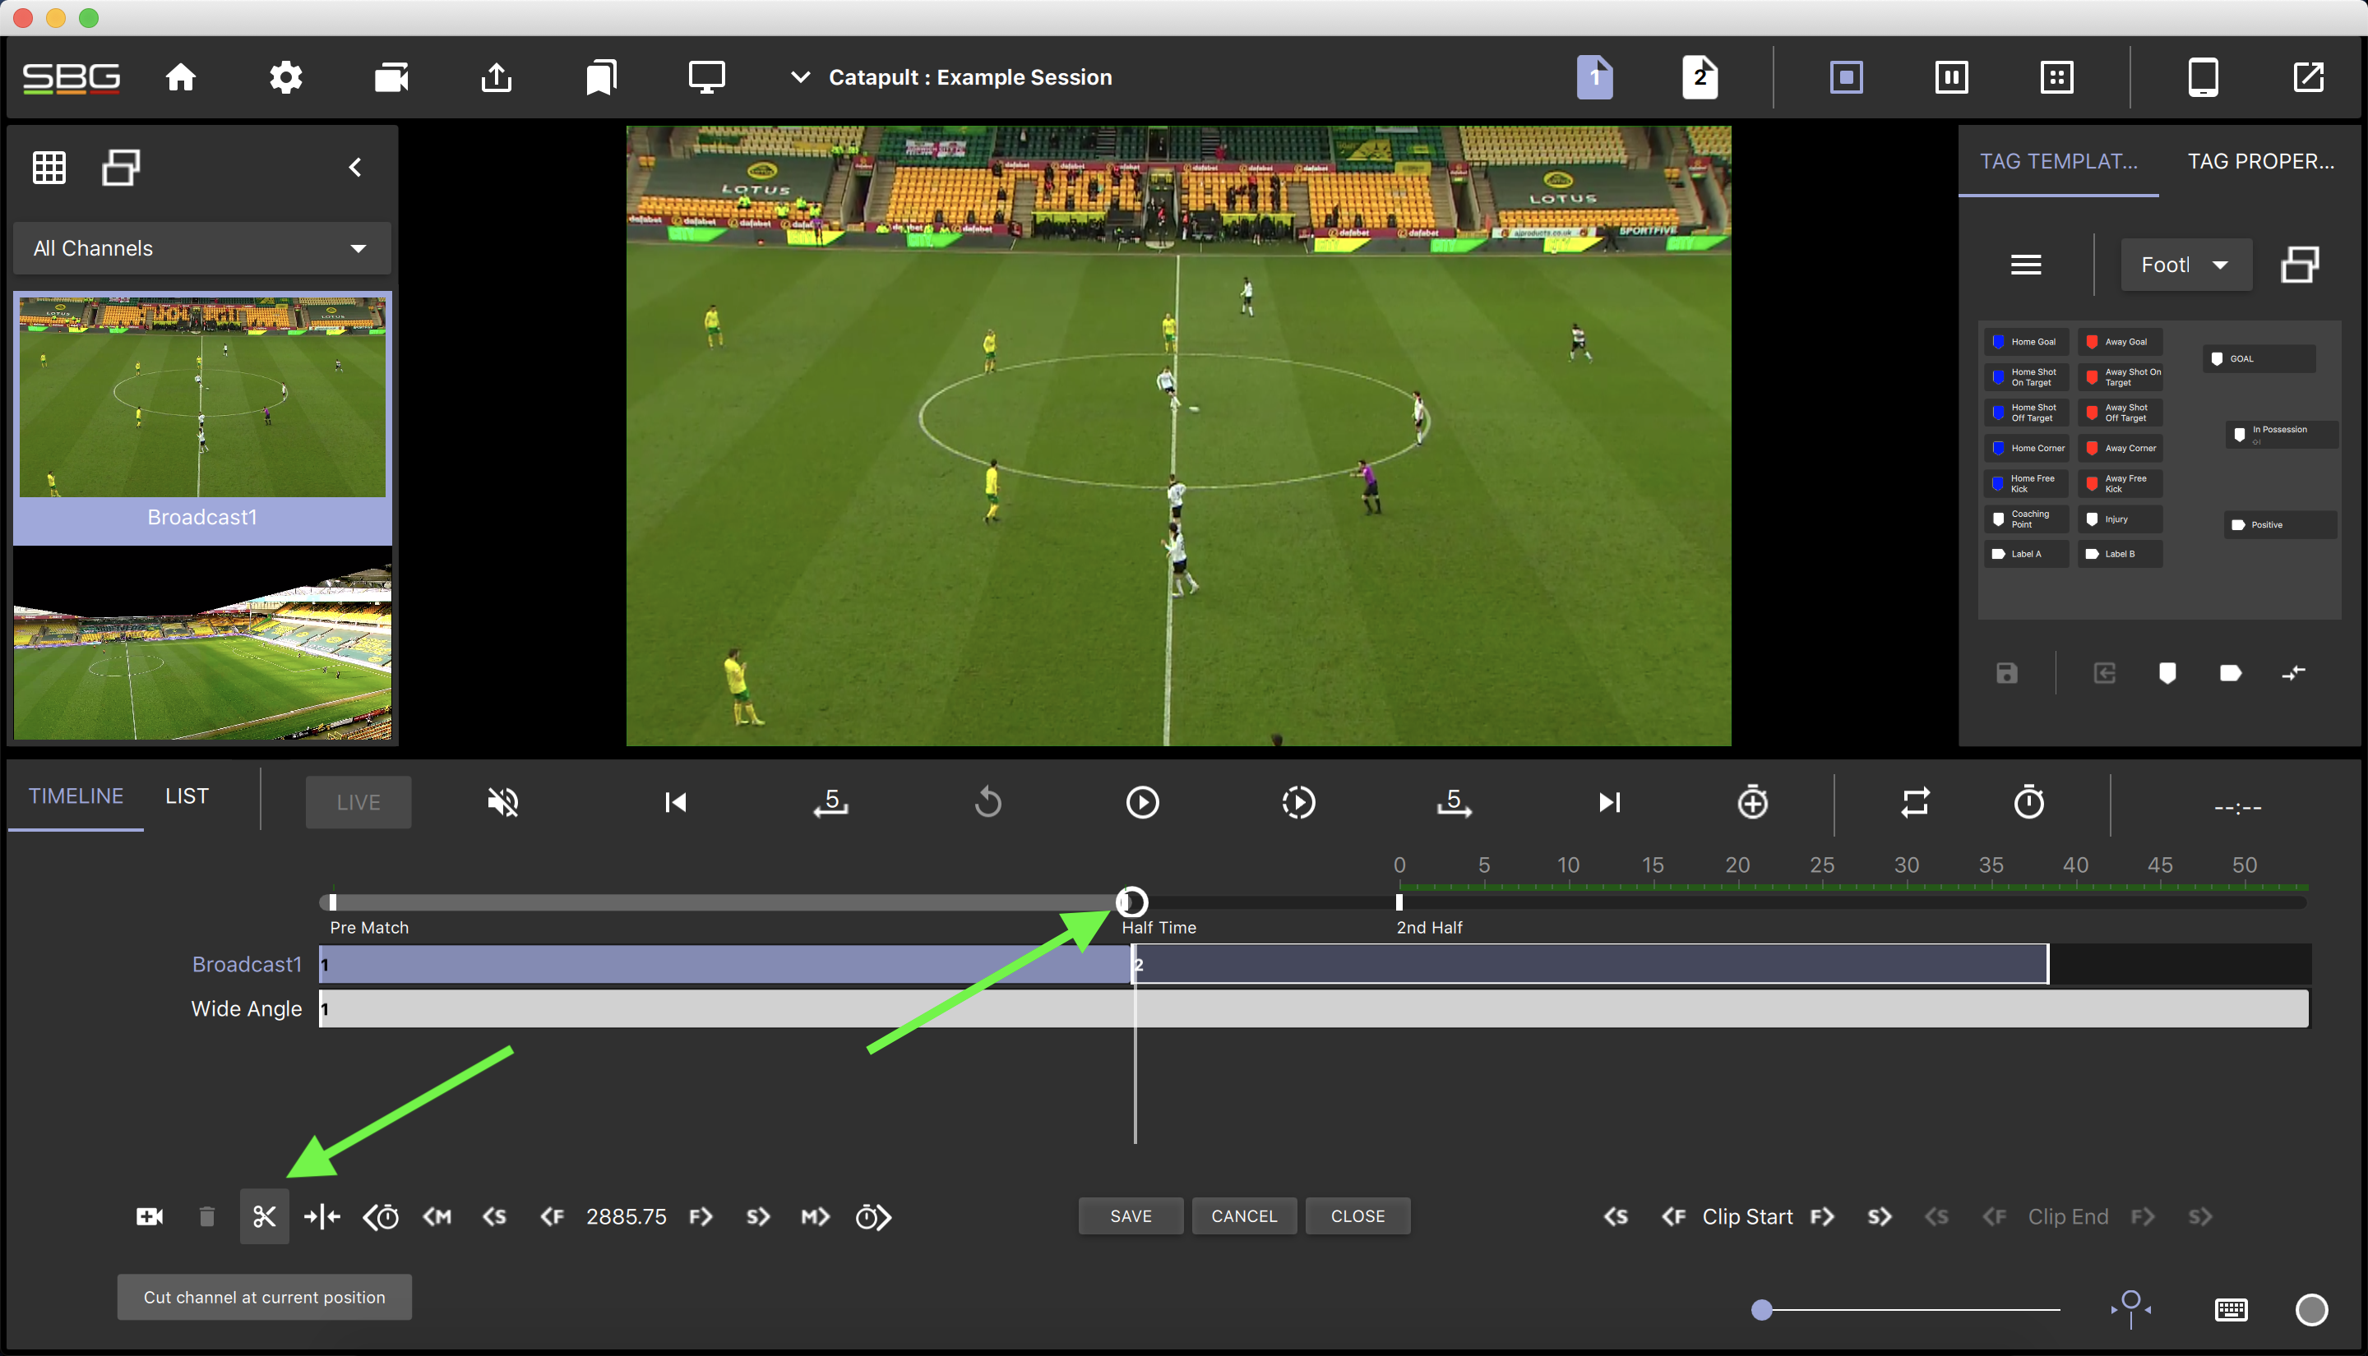Add a new event shield tag icon
This screenshot has width=2368, height=1356.
coord(2167,672)
